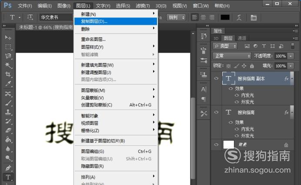Open the Paragraph panel icon
This screenshot has width=301, height=185.
(204, 99)
